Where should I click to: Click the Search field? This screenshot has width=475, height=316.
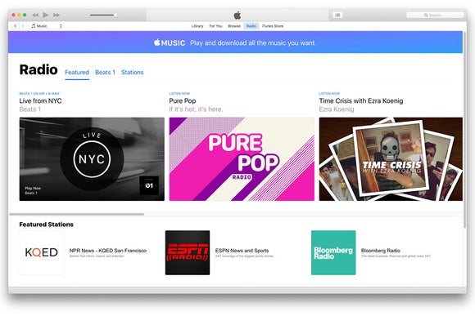click(x=435, y=15)
